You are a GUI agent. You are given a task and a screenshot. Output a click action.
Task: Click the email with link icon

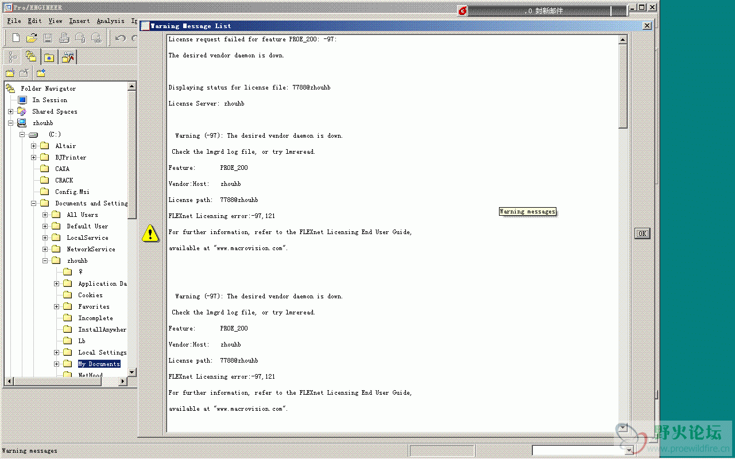96,38
